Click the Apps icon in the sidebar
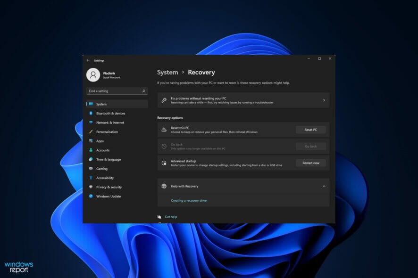This screenshot has width=418, height=278. 91,141
